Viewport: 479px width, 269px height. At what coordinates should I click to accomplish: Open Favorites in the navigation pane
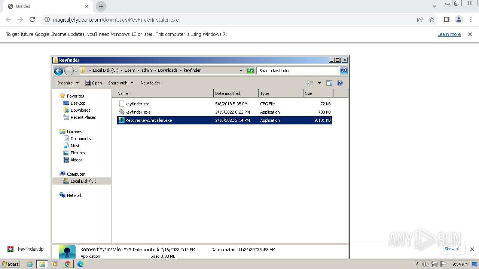(x=75, y=96)
